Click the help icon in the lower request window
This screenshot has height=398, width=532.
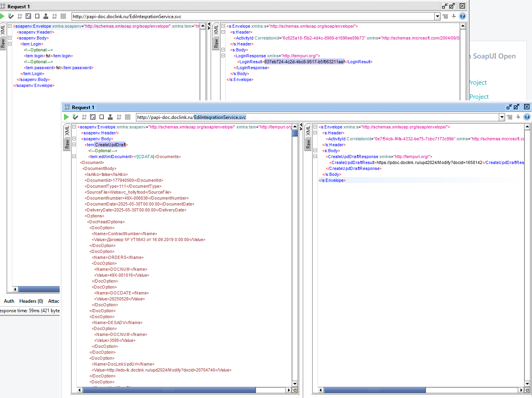coord(527,117)
